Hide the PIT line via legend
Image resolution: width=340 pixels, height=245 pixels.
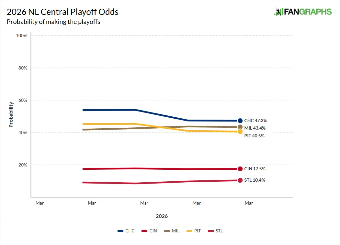(x=194, y=231)
